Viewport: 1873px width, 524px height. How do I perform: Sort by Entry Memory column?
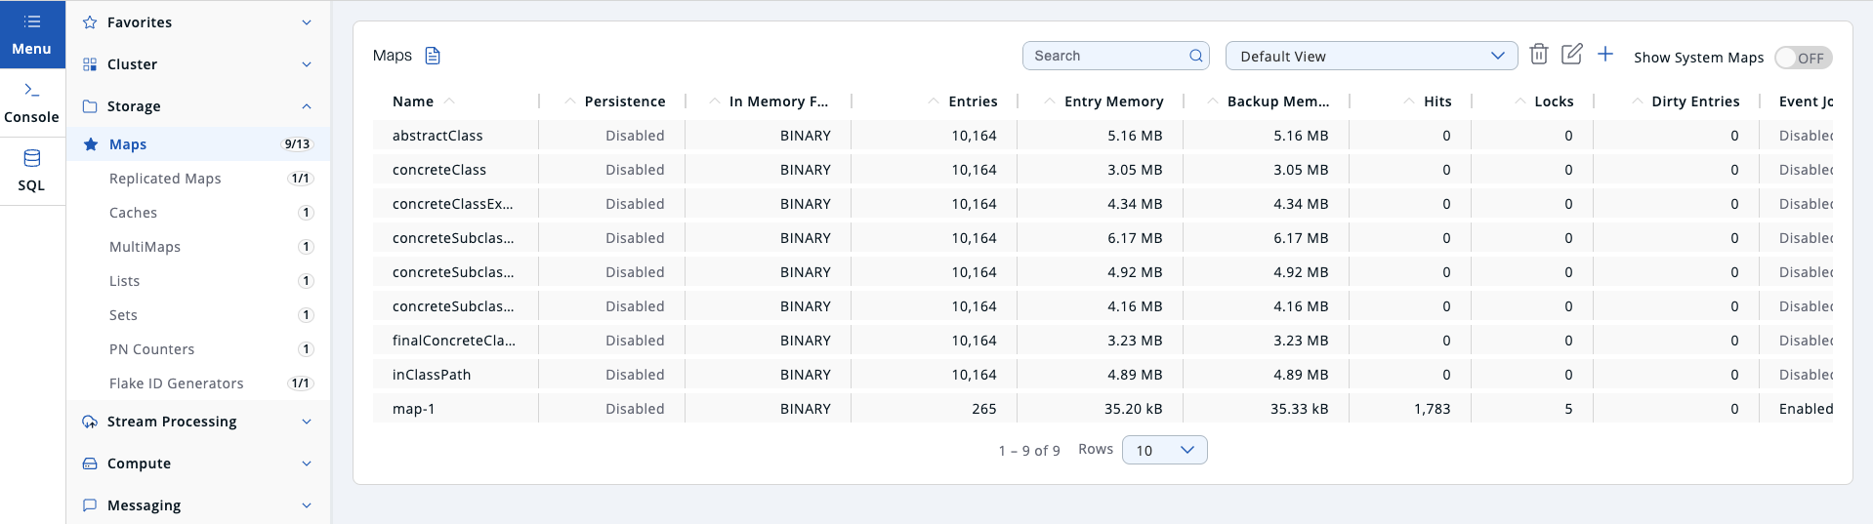click(1113, 101)
